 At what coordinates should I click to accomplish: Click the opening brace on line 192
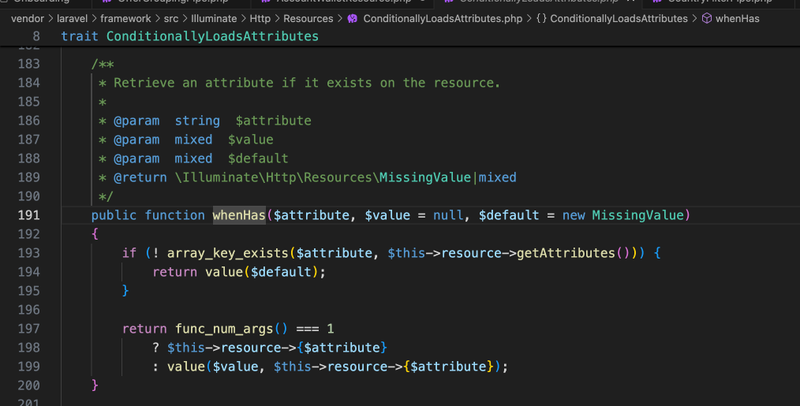click(95, 234)
